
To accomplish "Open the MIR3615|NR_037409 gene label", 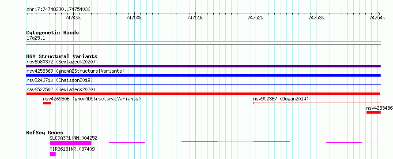I will [72, 149].
